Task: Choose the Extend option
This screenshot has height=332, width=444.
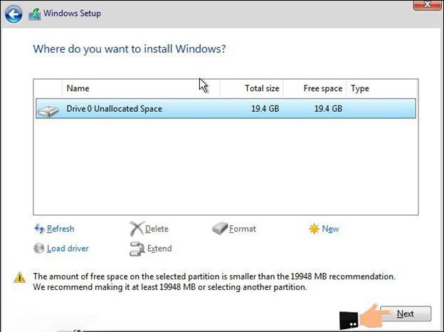Action: point(159,249)
